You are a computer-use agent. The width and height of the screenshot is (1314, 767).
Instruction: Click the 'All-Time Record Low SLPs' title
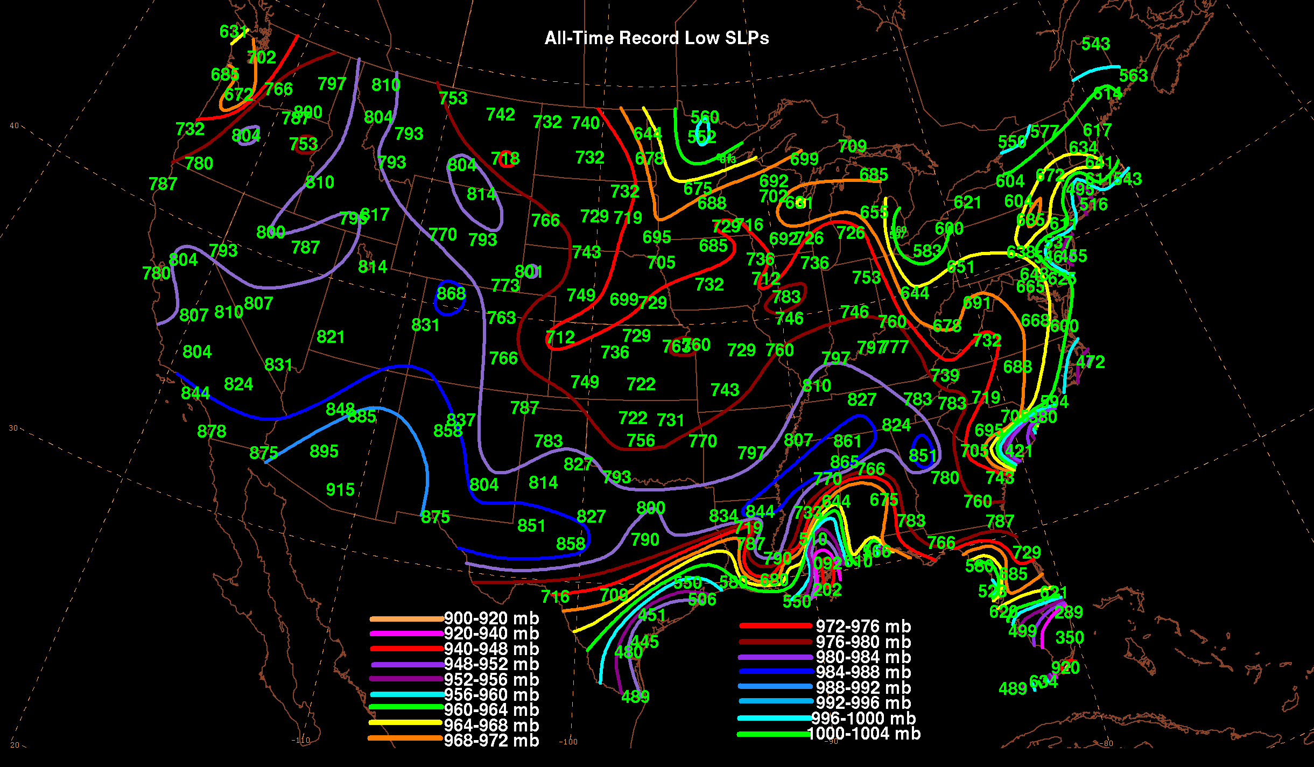[656, 38]
